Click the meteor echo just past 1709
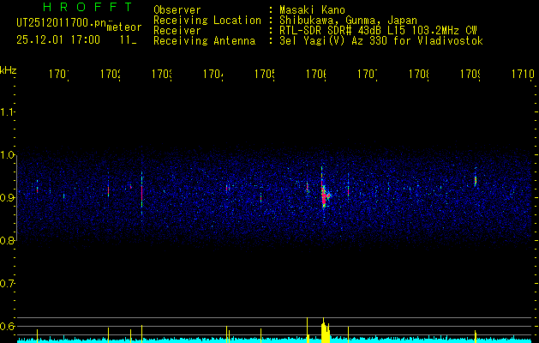539x343 pixels. (x=476, y=180)
